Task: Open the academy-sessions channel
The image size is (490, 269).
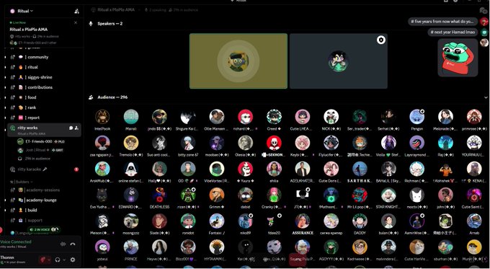Action: point(43,190)
